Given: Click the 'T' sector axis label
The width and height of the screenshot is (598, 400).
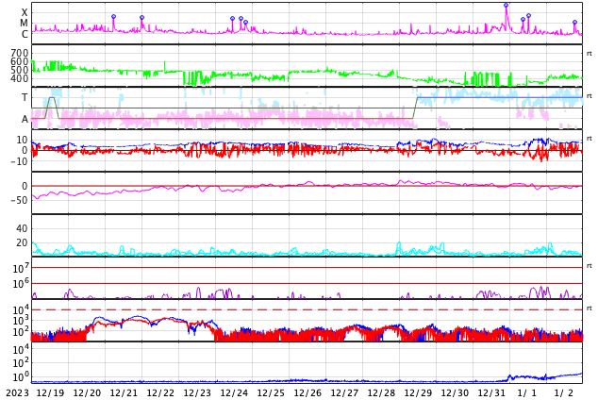Looking at the screenshot, I should click(x=25, y=97).
